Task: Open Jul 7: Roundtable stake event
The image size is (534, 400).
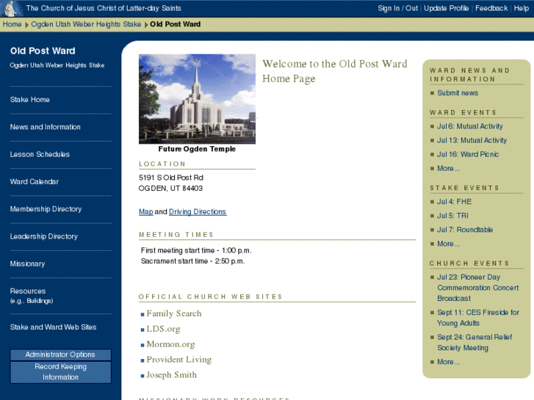Action: [x=465, y=230]
